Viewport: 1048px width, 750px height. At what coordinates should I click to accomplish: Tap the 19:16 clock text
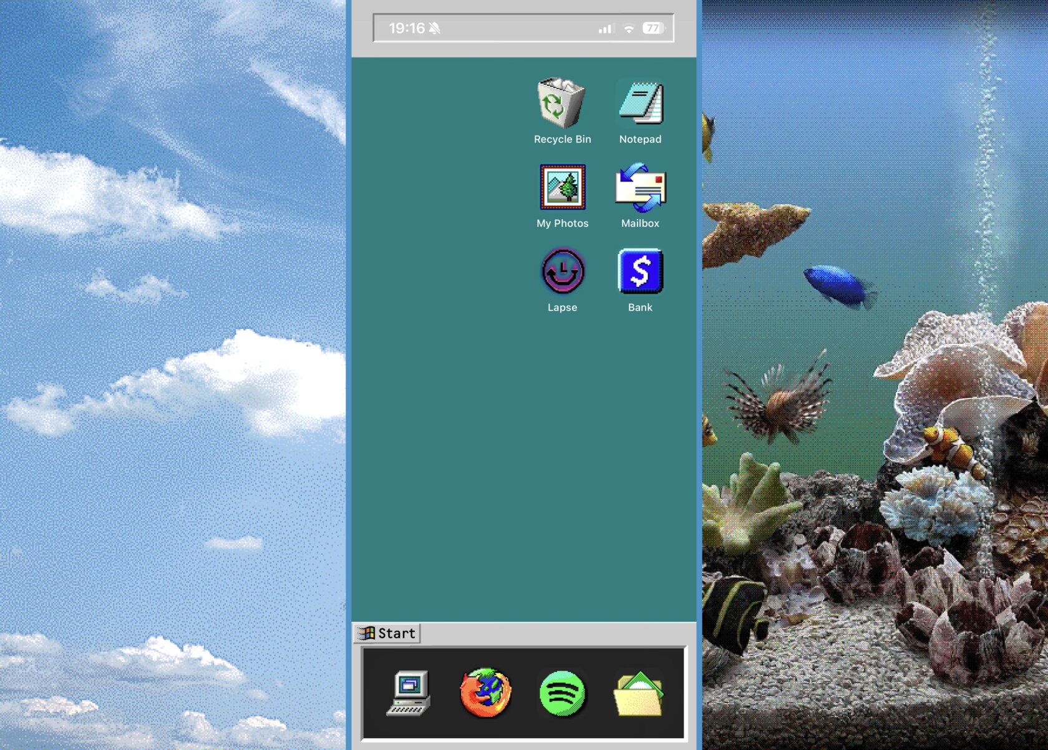coord(407,28)
